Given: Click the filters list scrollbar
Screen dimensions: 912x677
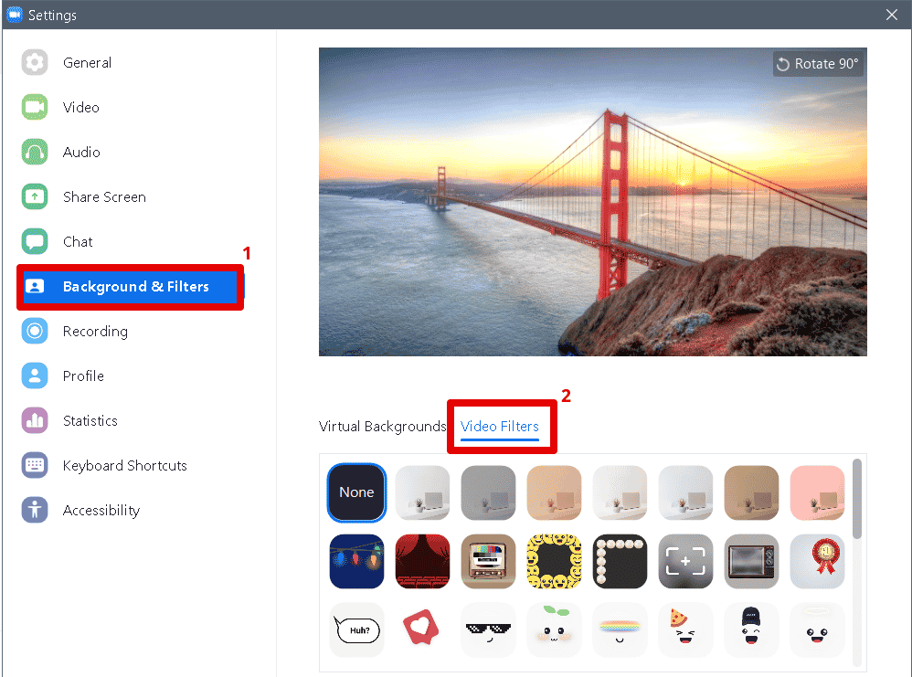Looking at the screenshot, I should [857, 499].
